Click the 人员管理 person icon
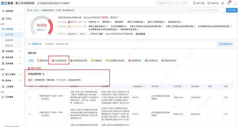Image resolution: width=238 pixels, height=127 pixels. (3, 87)
